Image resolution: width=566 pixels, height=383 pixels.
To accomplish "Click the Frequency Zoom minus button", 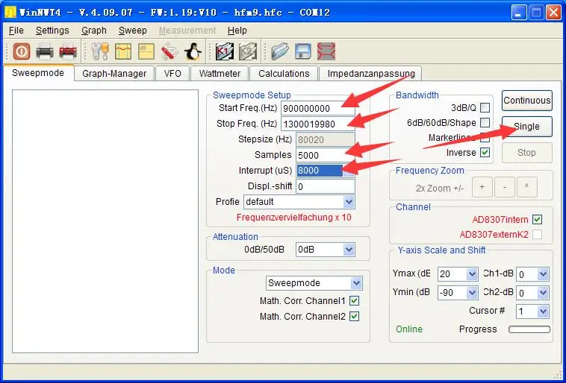I will tap(505, 187).
